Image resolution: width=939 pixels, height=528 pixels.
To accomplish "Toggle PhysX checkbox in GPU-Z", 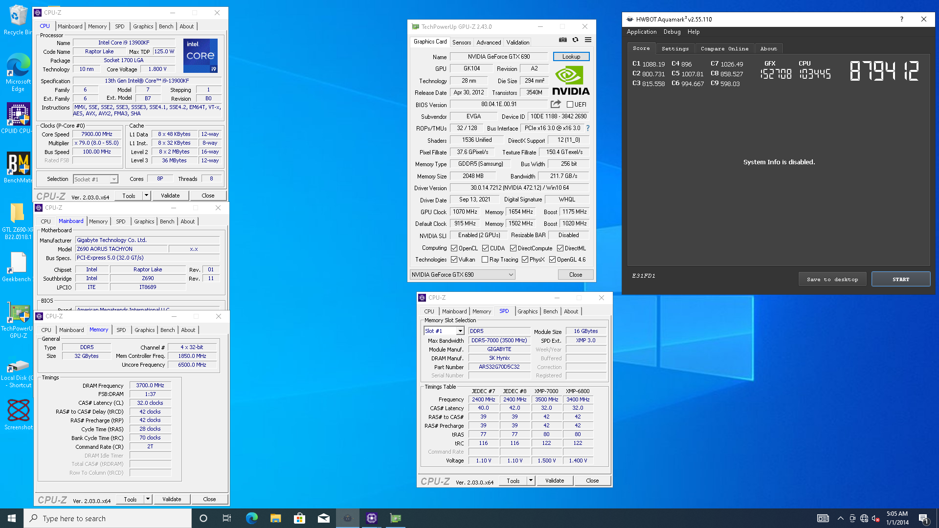I will coord(525,260).
